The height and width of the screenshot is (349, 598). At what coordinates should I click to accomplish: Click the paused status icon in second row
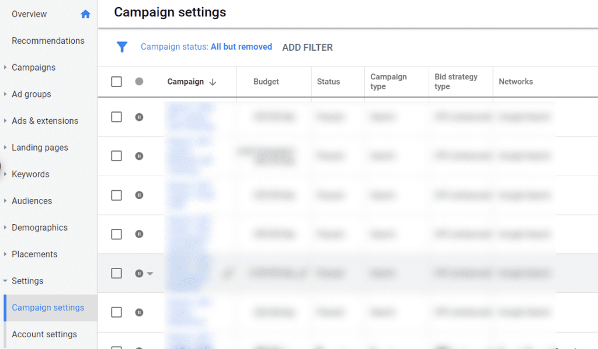(139, 156)
